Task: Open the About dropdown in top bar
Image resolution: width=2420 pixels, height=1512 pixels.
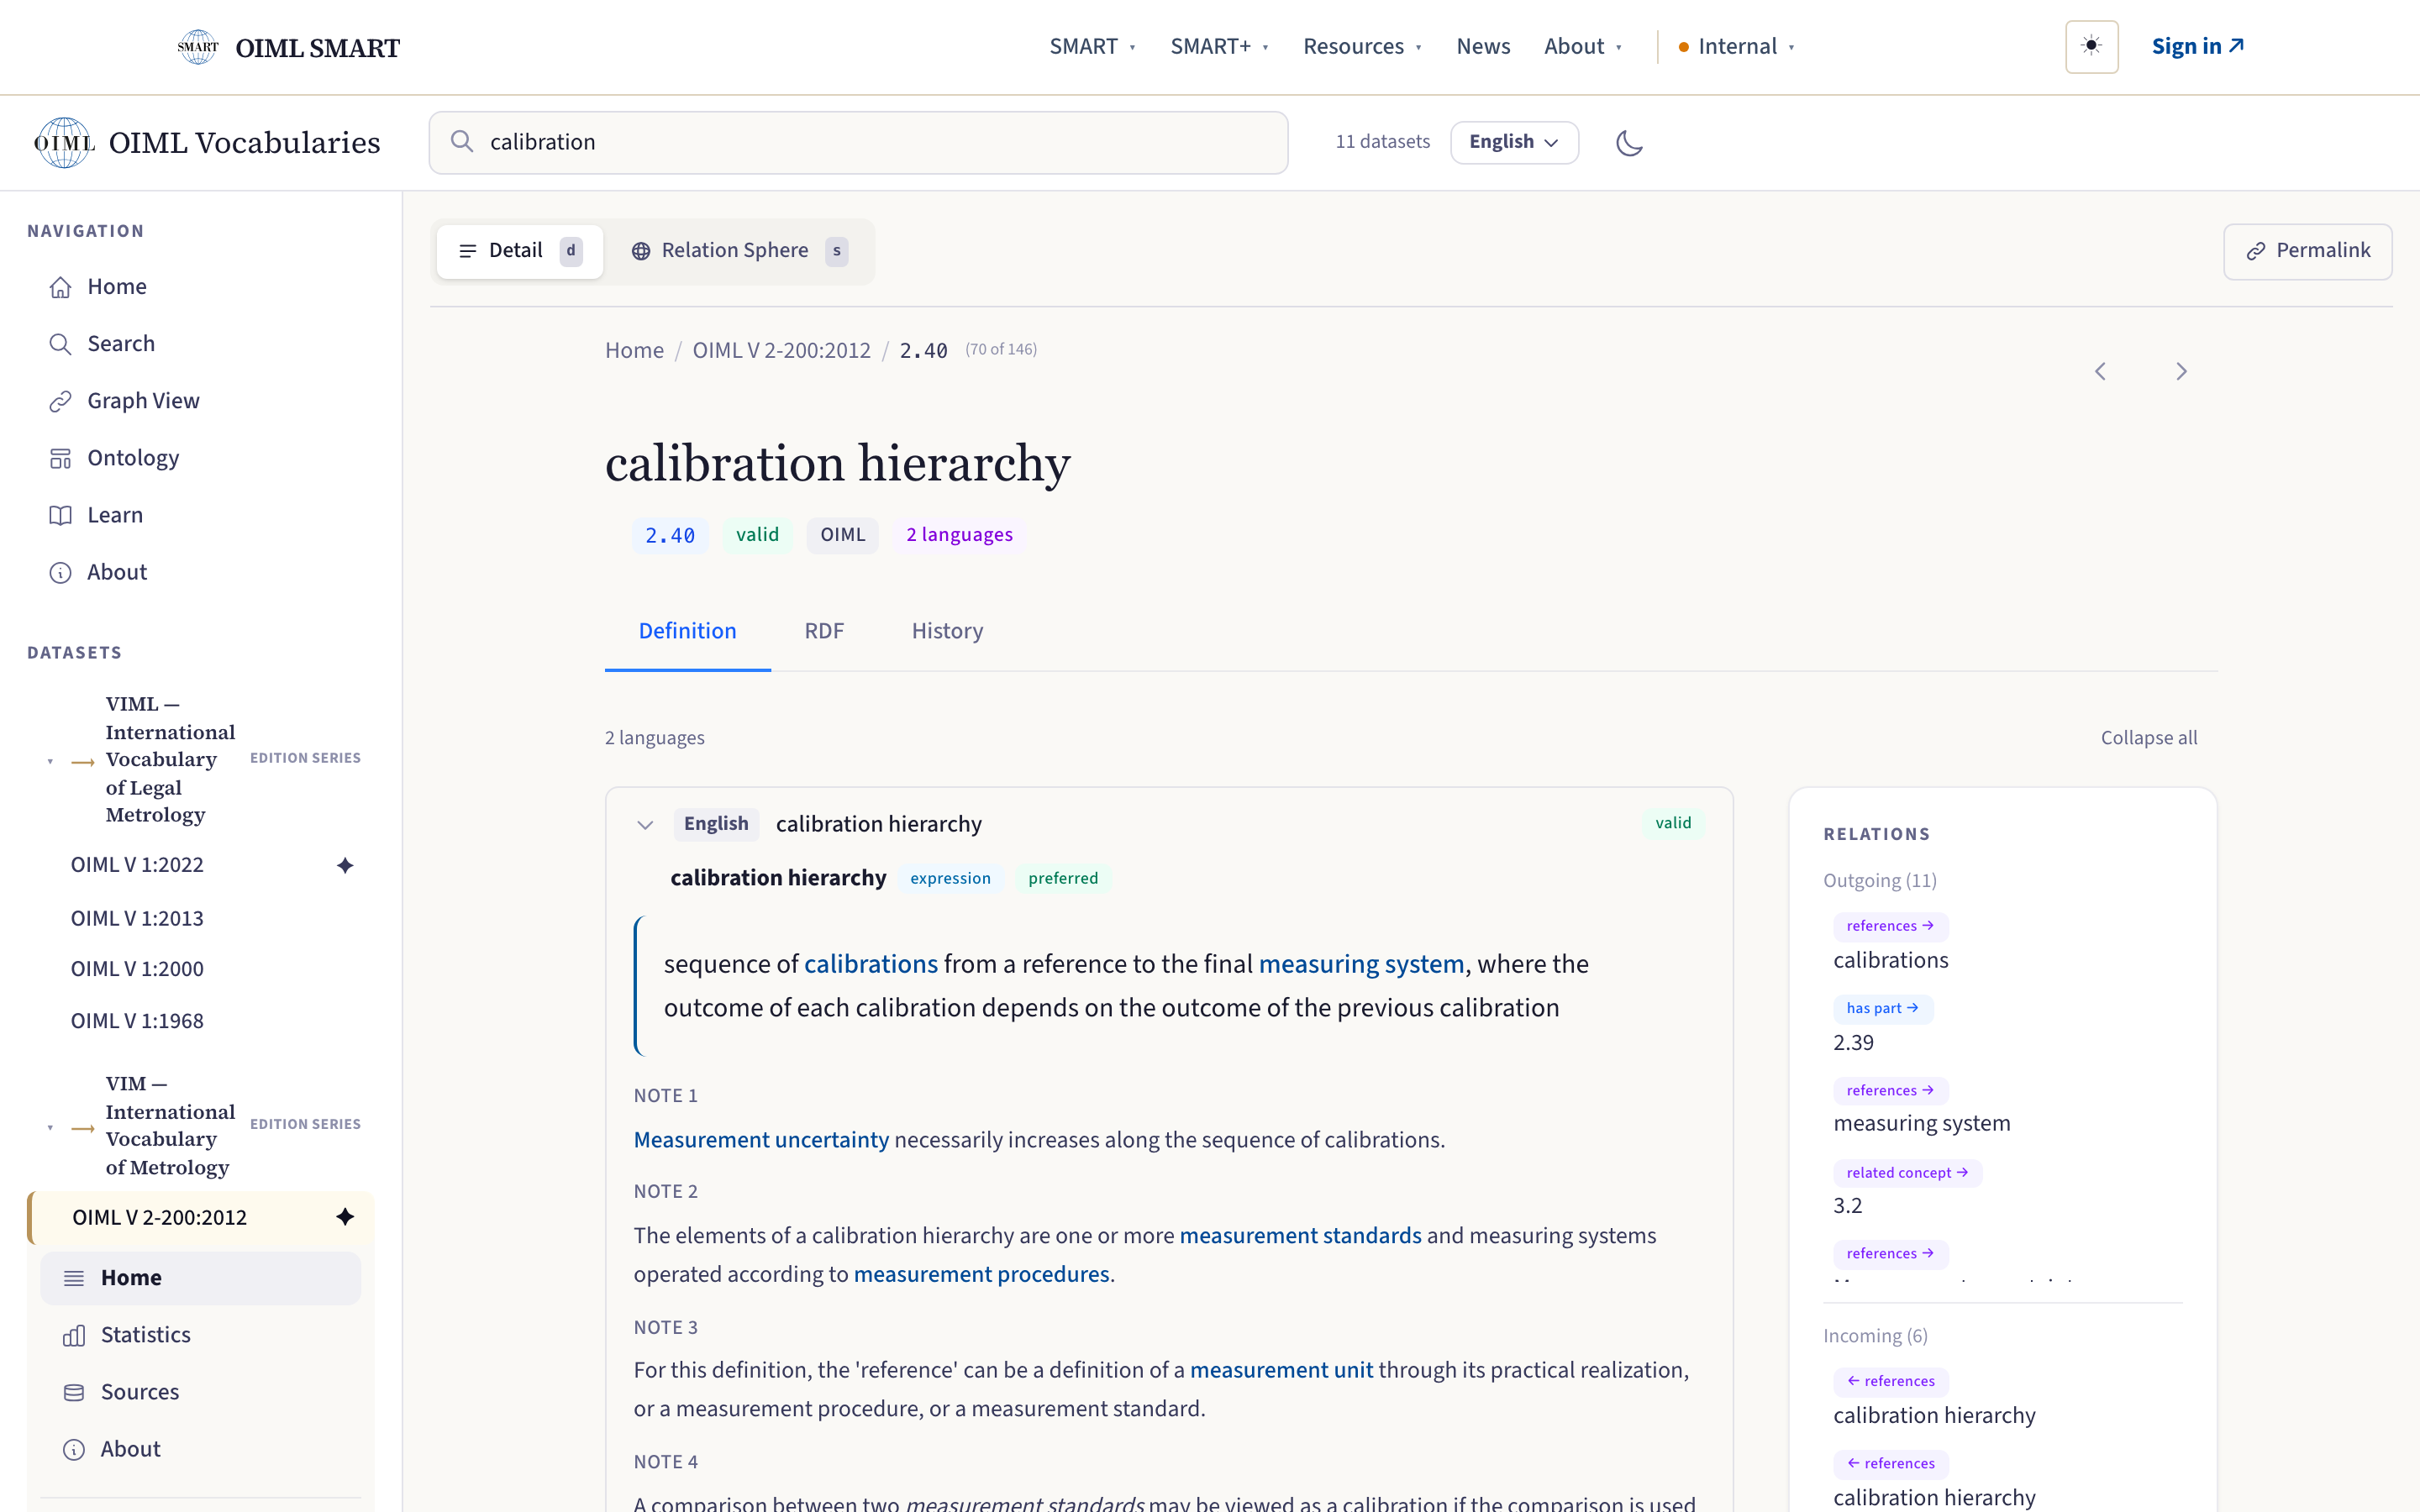Action: 1582,47
